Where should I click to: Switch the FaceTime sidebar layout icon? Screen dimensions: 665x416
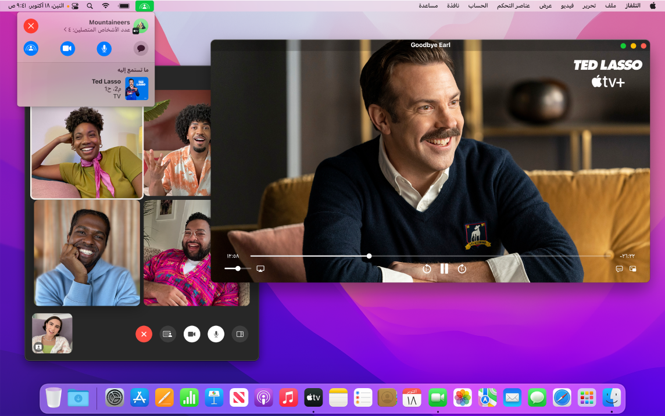(x=240, y=334)
